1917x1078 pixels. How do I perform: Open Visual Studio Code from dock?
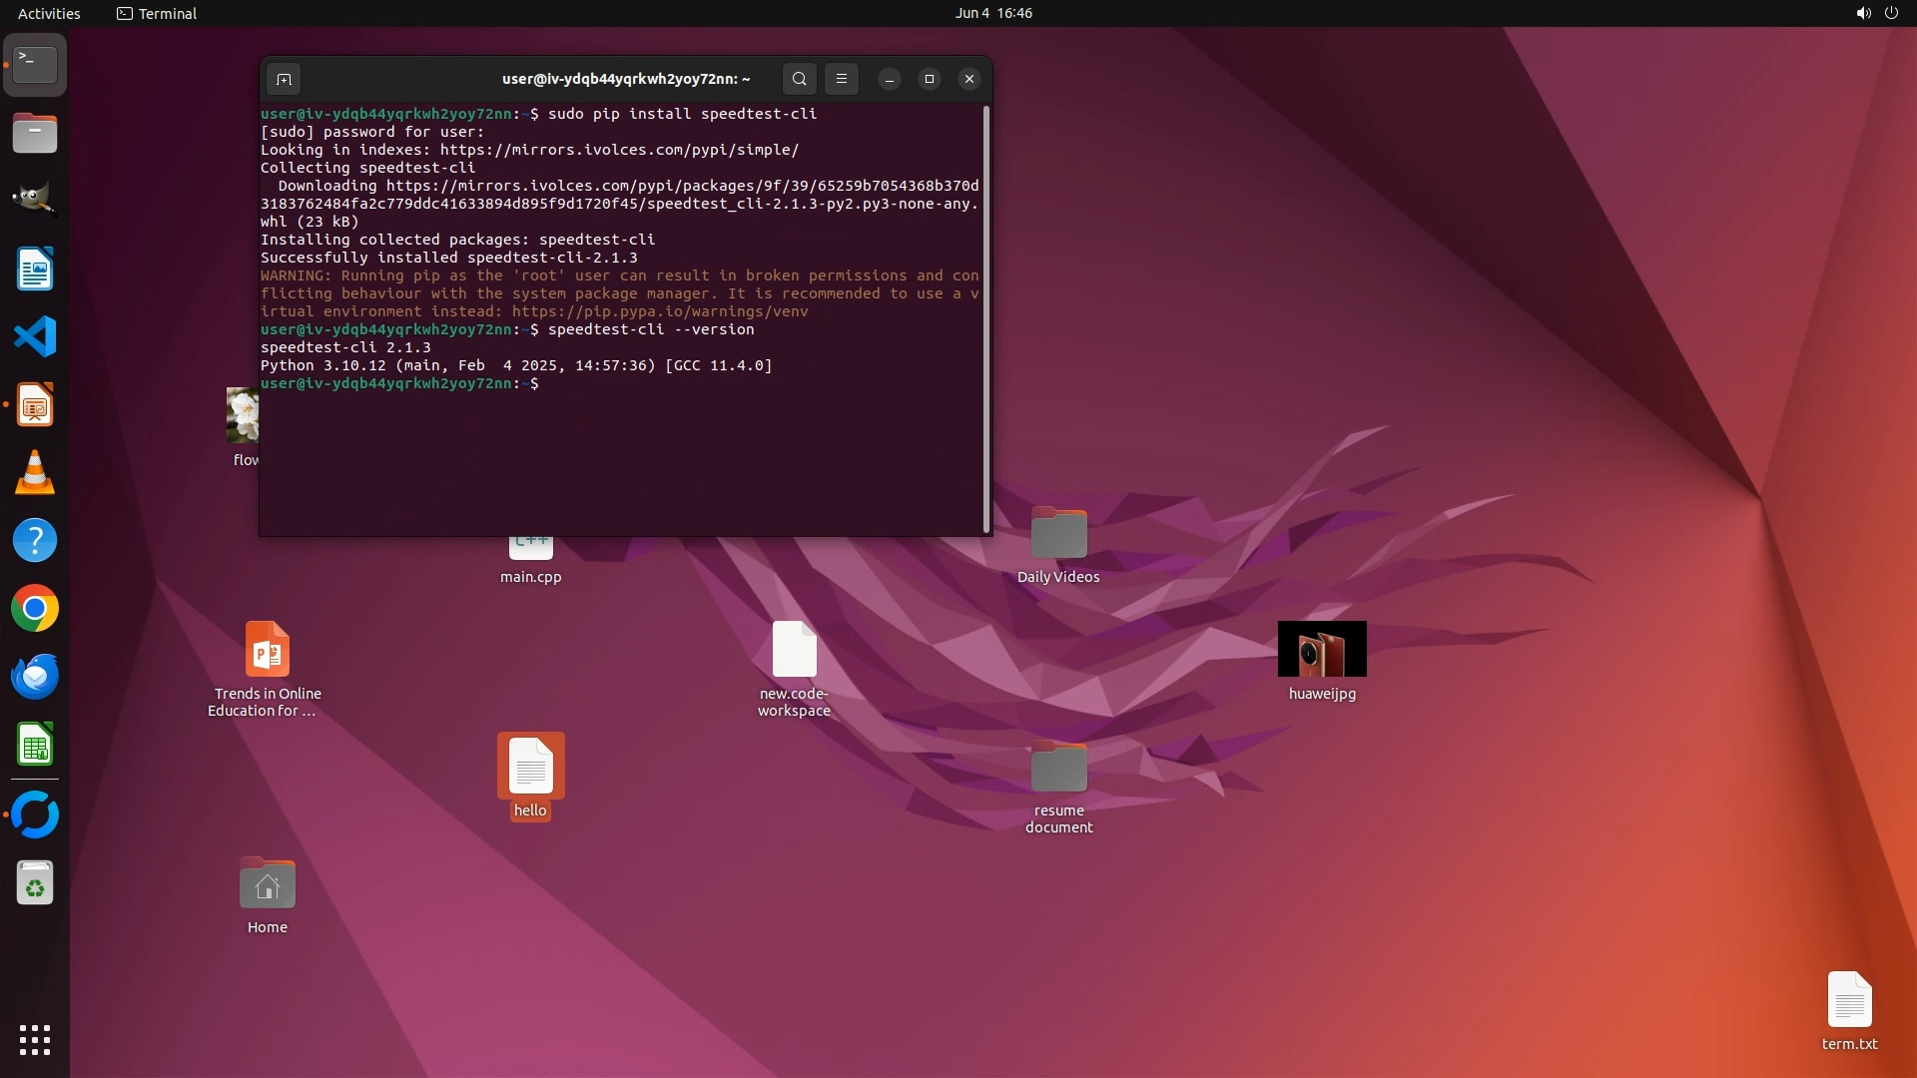click(x=35, y=337)
